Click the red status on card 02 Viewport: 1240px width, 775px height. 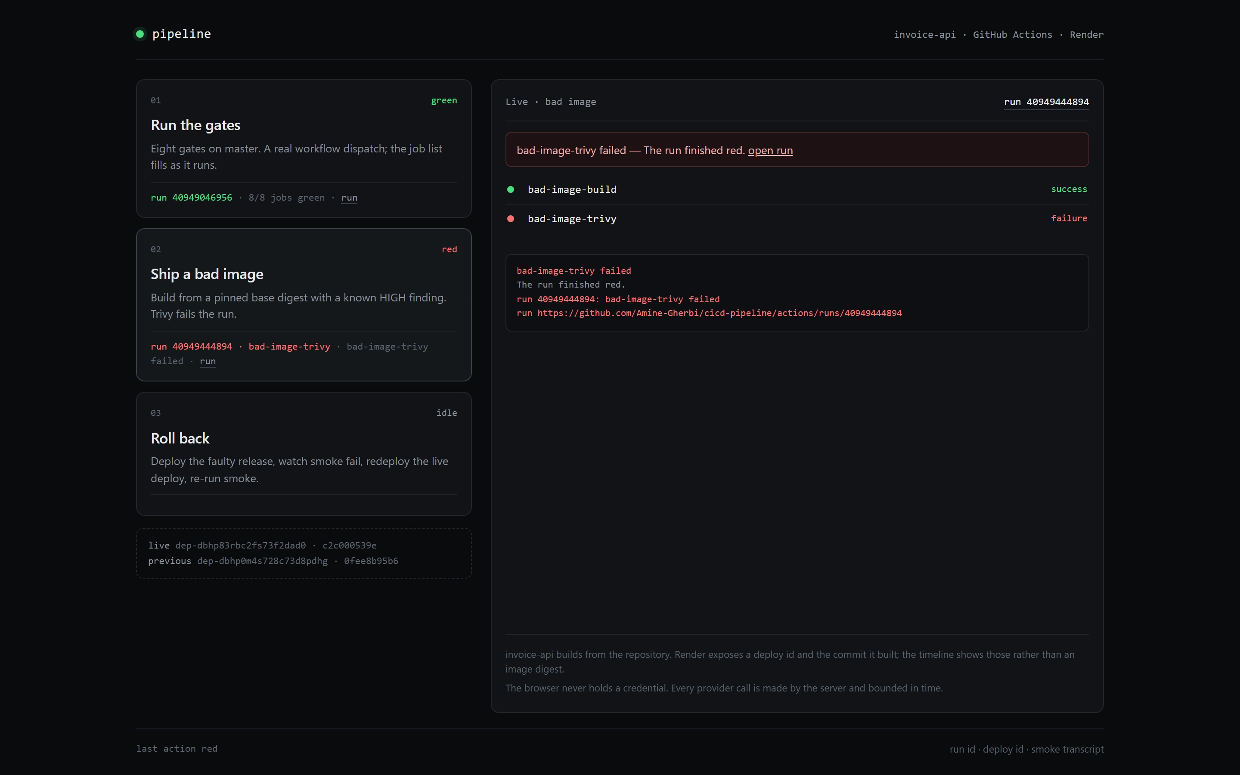click(x=449, y=250)
